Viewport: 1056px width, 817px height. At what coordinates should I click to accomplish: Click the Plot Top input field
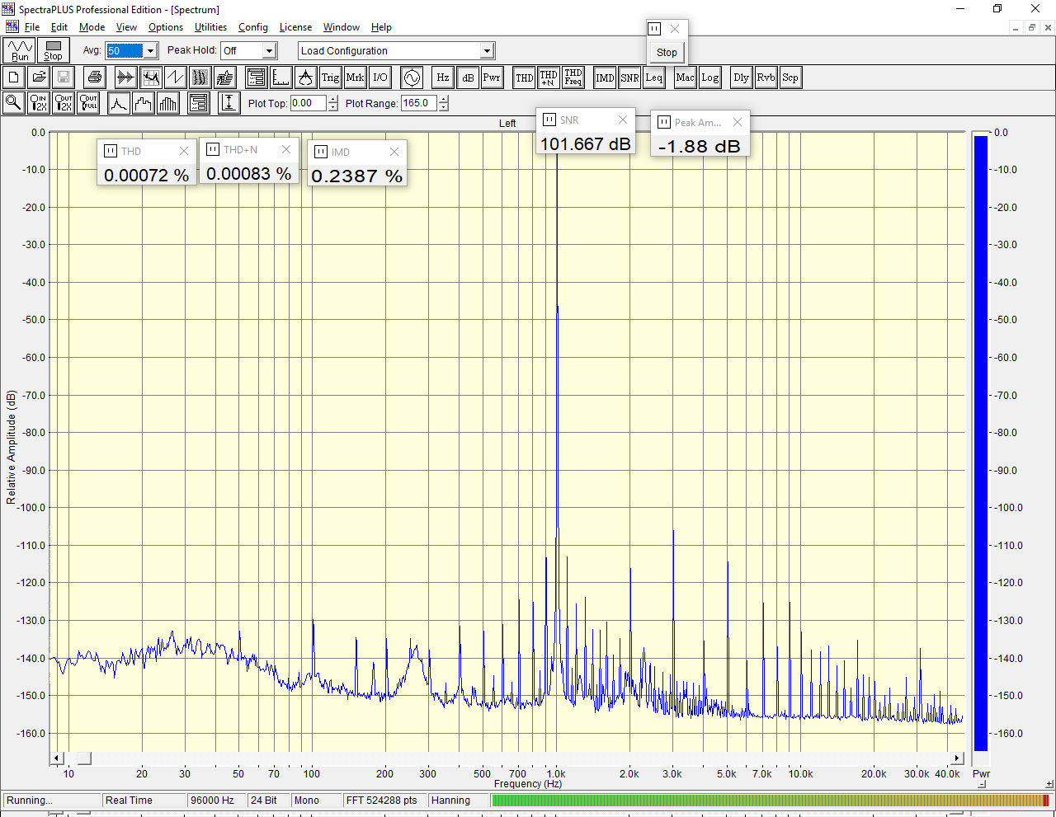click(309, 103)
